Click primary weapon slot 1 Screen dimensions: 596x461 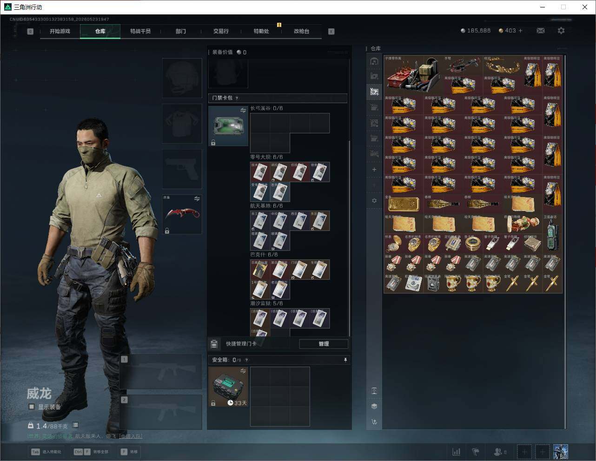click(161, 372)
